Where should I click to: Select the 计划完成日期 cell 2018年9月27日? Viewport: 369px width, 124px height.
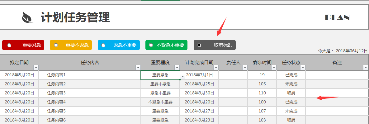pyautogui.click(x=199, y=111)
